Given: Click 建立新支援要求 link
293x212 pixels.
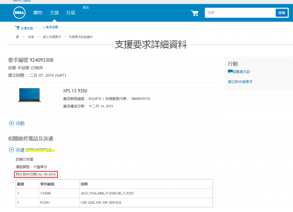Looking at the screenshot, I should click(x=240, y=82).
